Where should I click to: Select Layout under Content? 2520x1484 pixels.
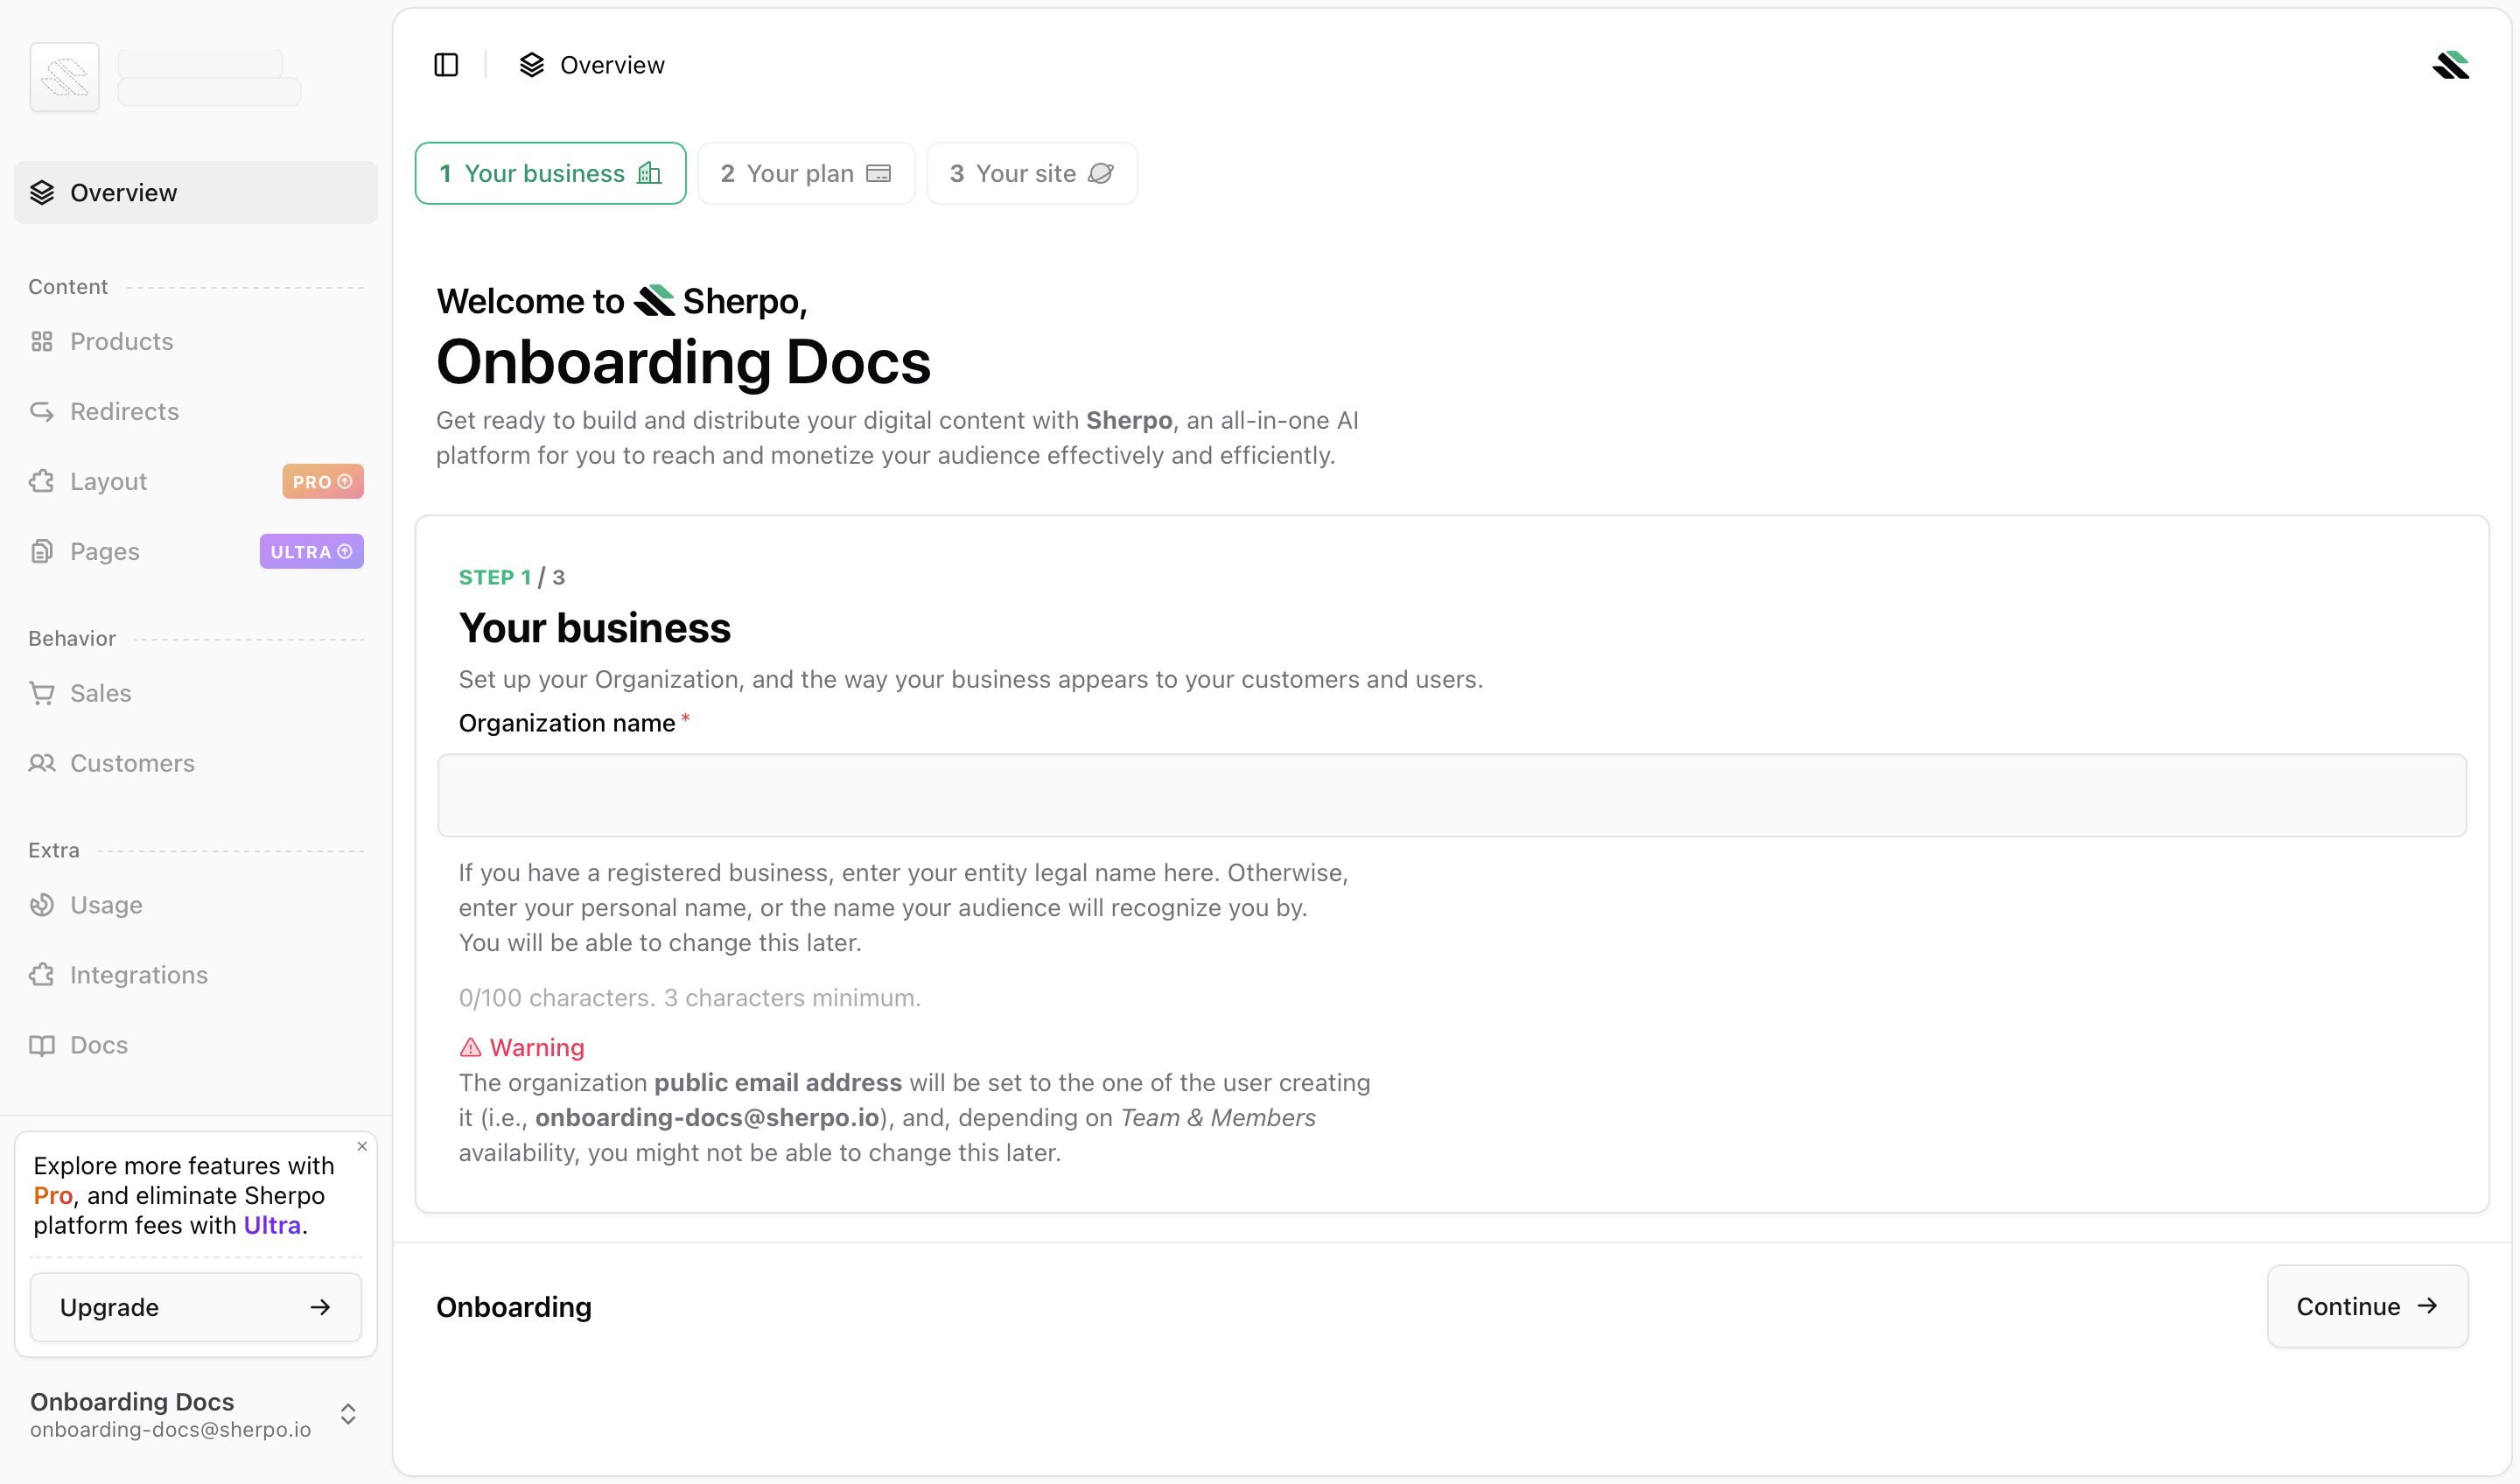pyautogui.click(x=107, y=481)
